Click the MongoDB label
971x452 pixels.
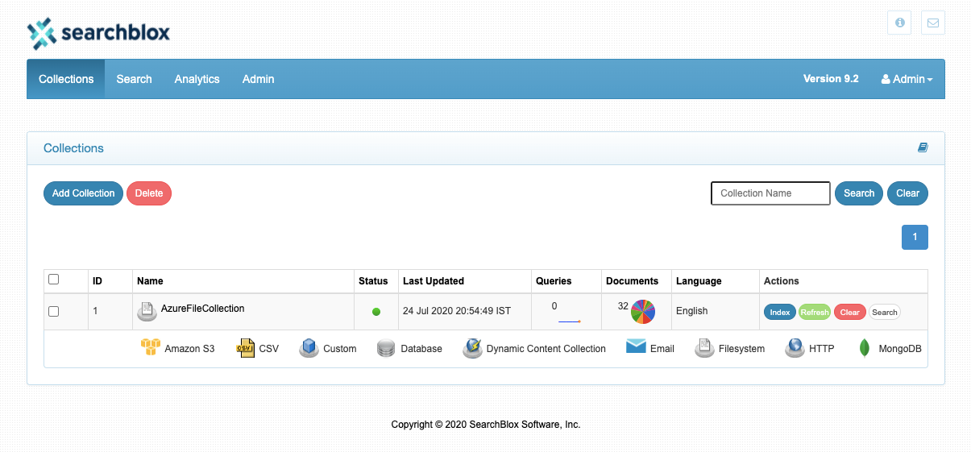pyautogui.click(x=898, y=349)
